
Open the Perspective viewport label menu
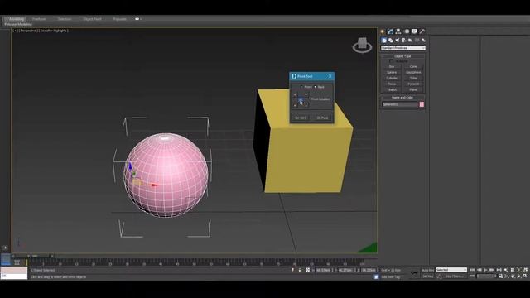pos(29,31)
